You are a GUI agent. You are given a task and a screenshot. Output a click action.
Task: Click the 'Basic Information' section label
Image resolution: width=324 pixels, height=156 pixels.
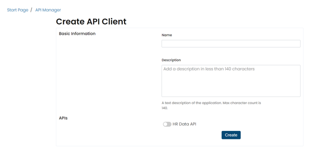(x=77, y=34)
